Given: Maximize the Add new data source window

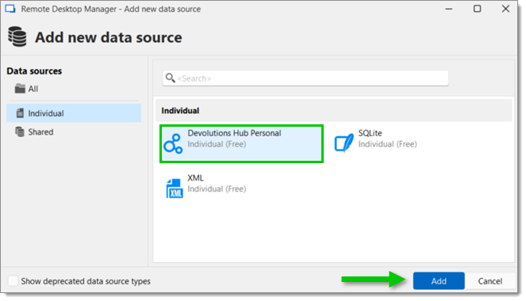Looking at the screenshot, I should pyautogui.click(x=477, y=9).
